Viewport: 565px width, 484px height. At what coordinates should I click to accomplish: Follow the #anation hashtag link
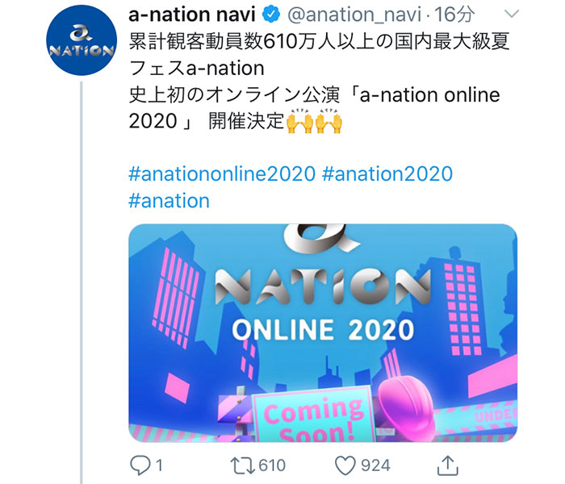point(169,201)
